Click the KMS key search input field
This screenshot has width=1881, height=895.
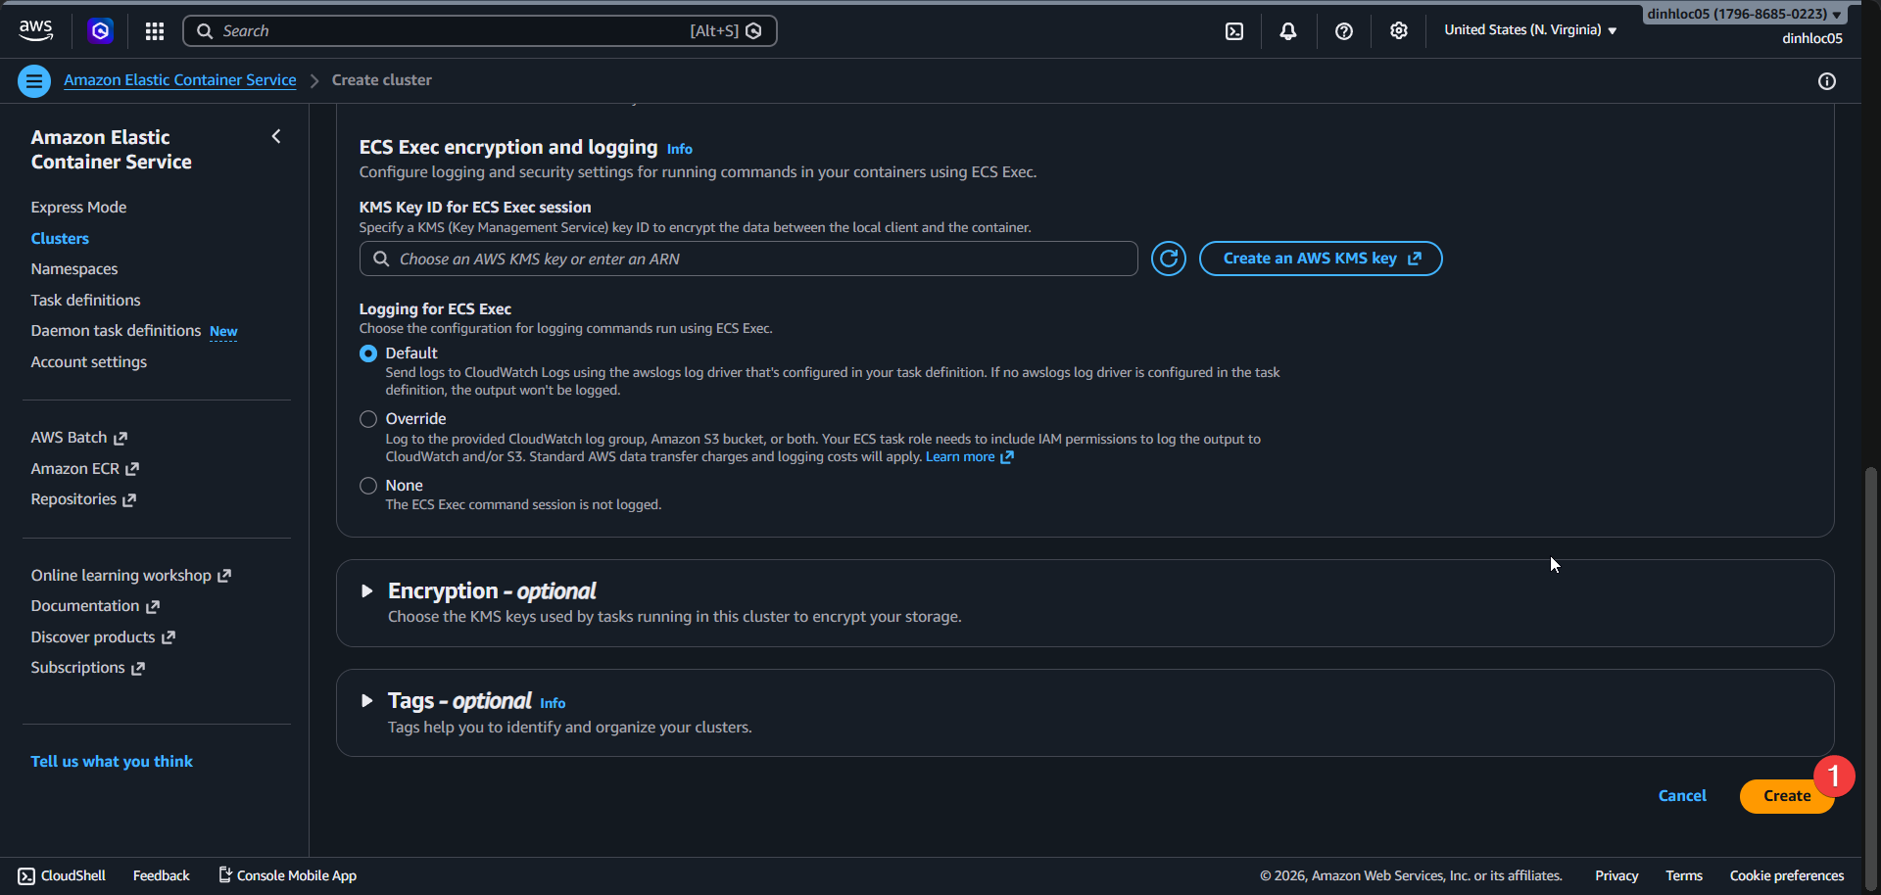click(748, 258)
